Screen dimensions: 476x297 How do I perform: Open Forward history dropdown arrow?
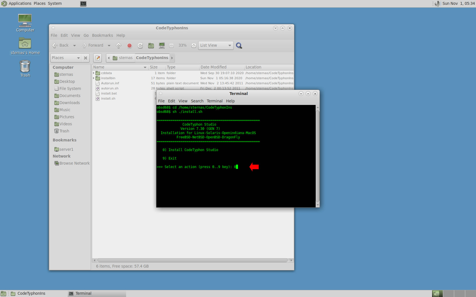pyautogui.click(x=109, y=46)
